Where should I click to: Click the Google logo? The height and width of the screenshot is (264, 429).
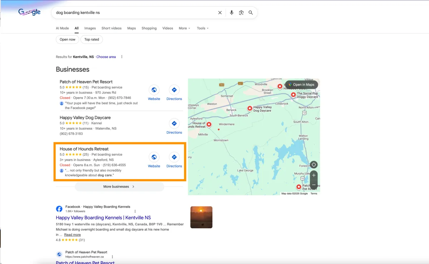point(30,12)
